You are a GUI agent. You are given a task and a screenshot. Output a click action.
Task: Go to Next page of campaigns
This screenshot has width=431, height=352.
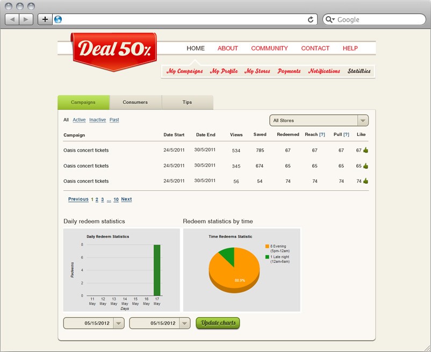(x=126, y=199)
